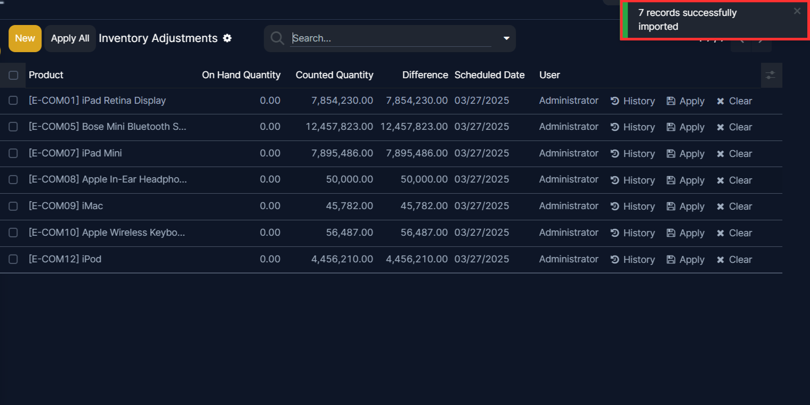
Task: Apply adjustment for iPad Retina Display
Action: coord(686,101)
